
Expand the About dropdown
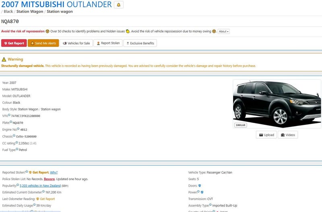coord(224,31)
